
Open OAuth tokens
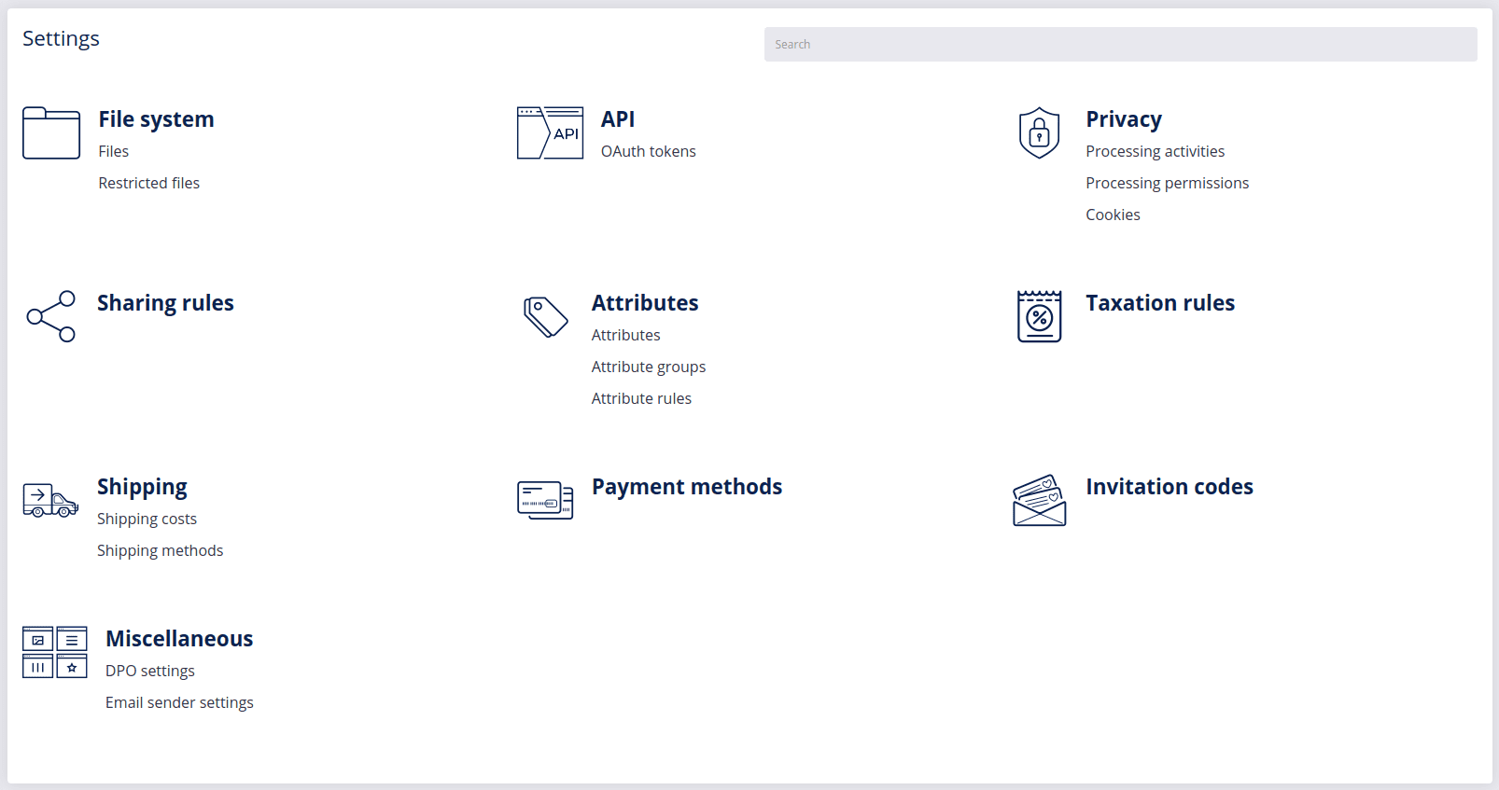click(x=649, y=151)
